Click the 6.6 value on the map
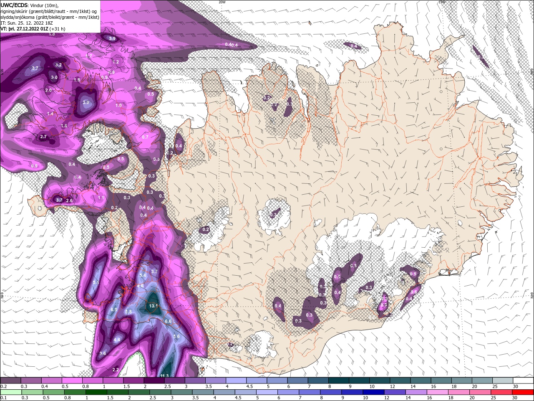Screen dimensions: 534x401 (168, 321)
